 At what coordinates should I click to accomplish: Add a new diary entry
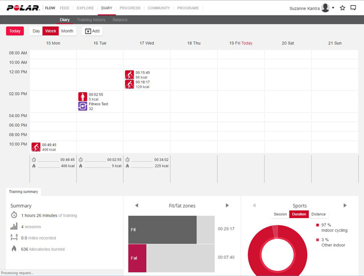coord(92,31)
